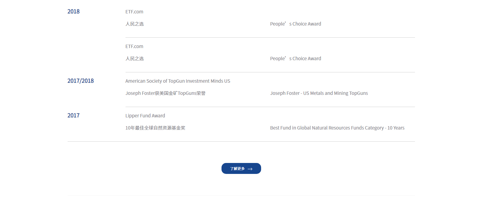Click the Lipper Fund Award title

(x=145, y=116)
